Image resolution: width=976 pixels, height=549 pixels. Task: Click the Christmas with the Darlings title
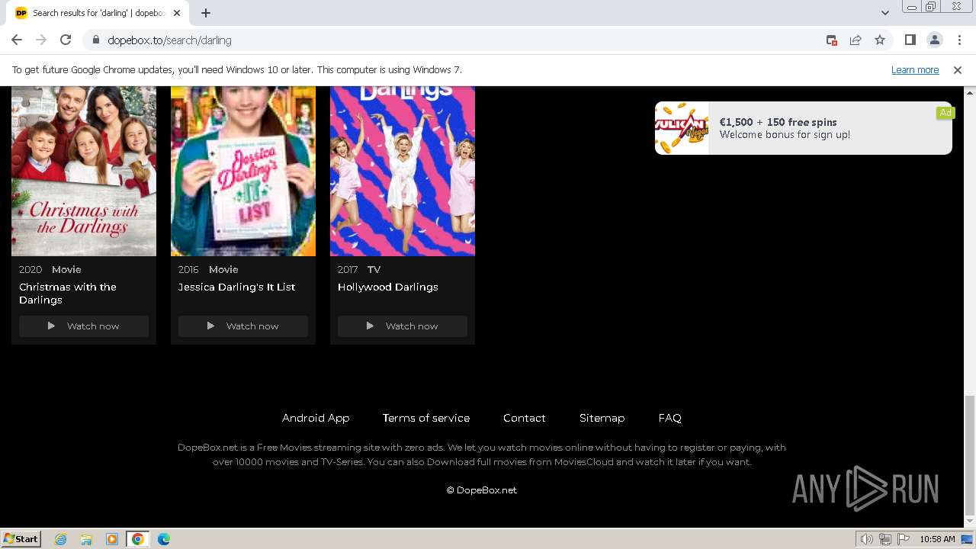click(68, 294)
